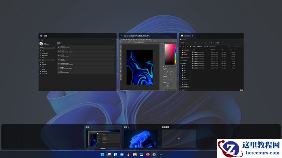Click the Task View taskbar icon
Image resolution: width=282 pixels, height=158 pixels.
pyautogui.click(x=109, y=154)
